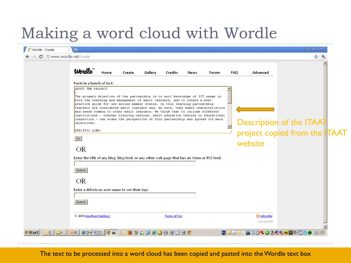Open the Forum page
Screen dimensions: 351x263
click(x=215, y=73)
